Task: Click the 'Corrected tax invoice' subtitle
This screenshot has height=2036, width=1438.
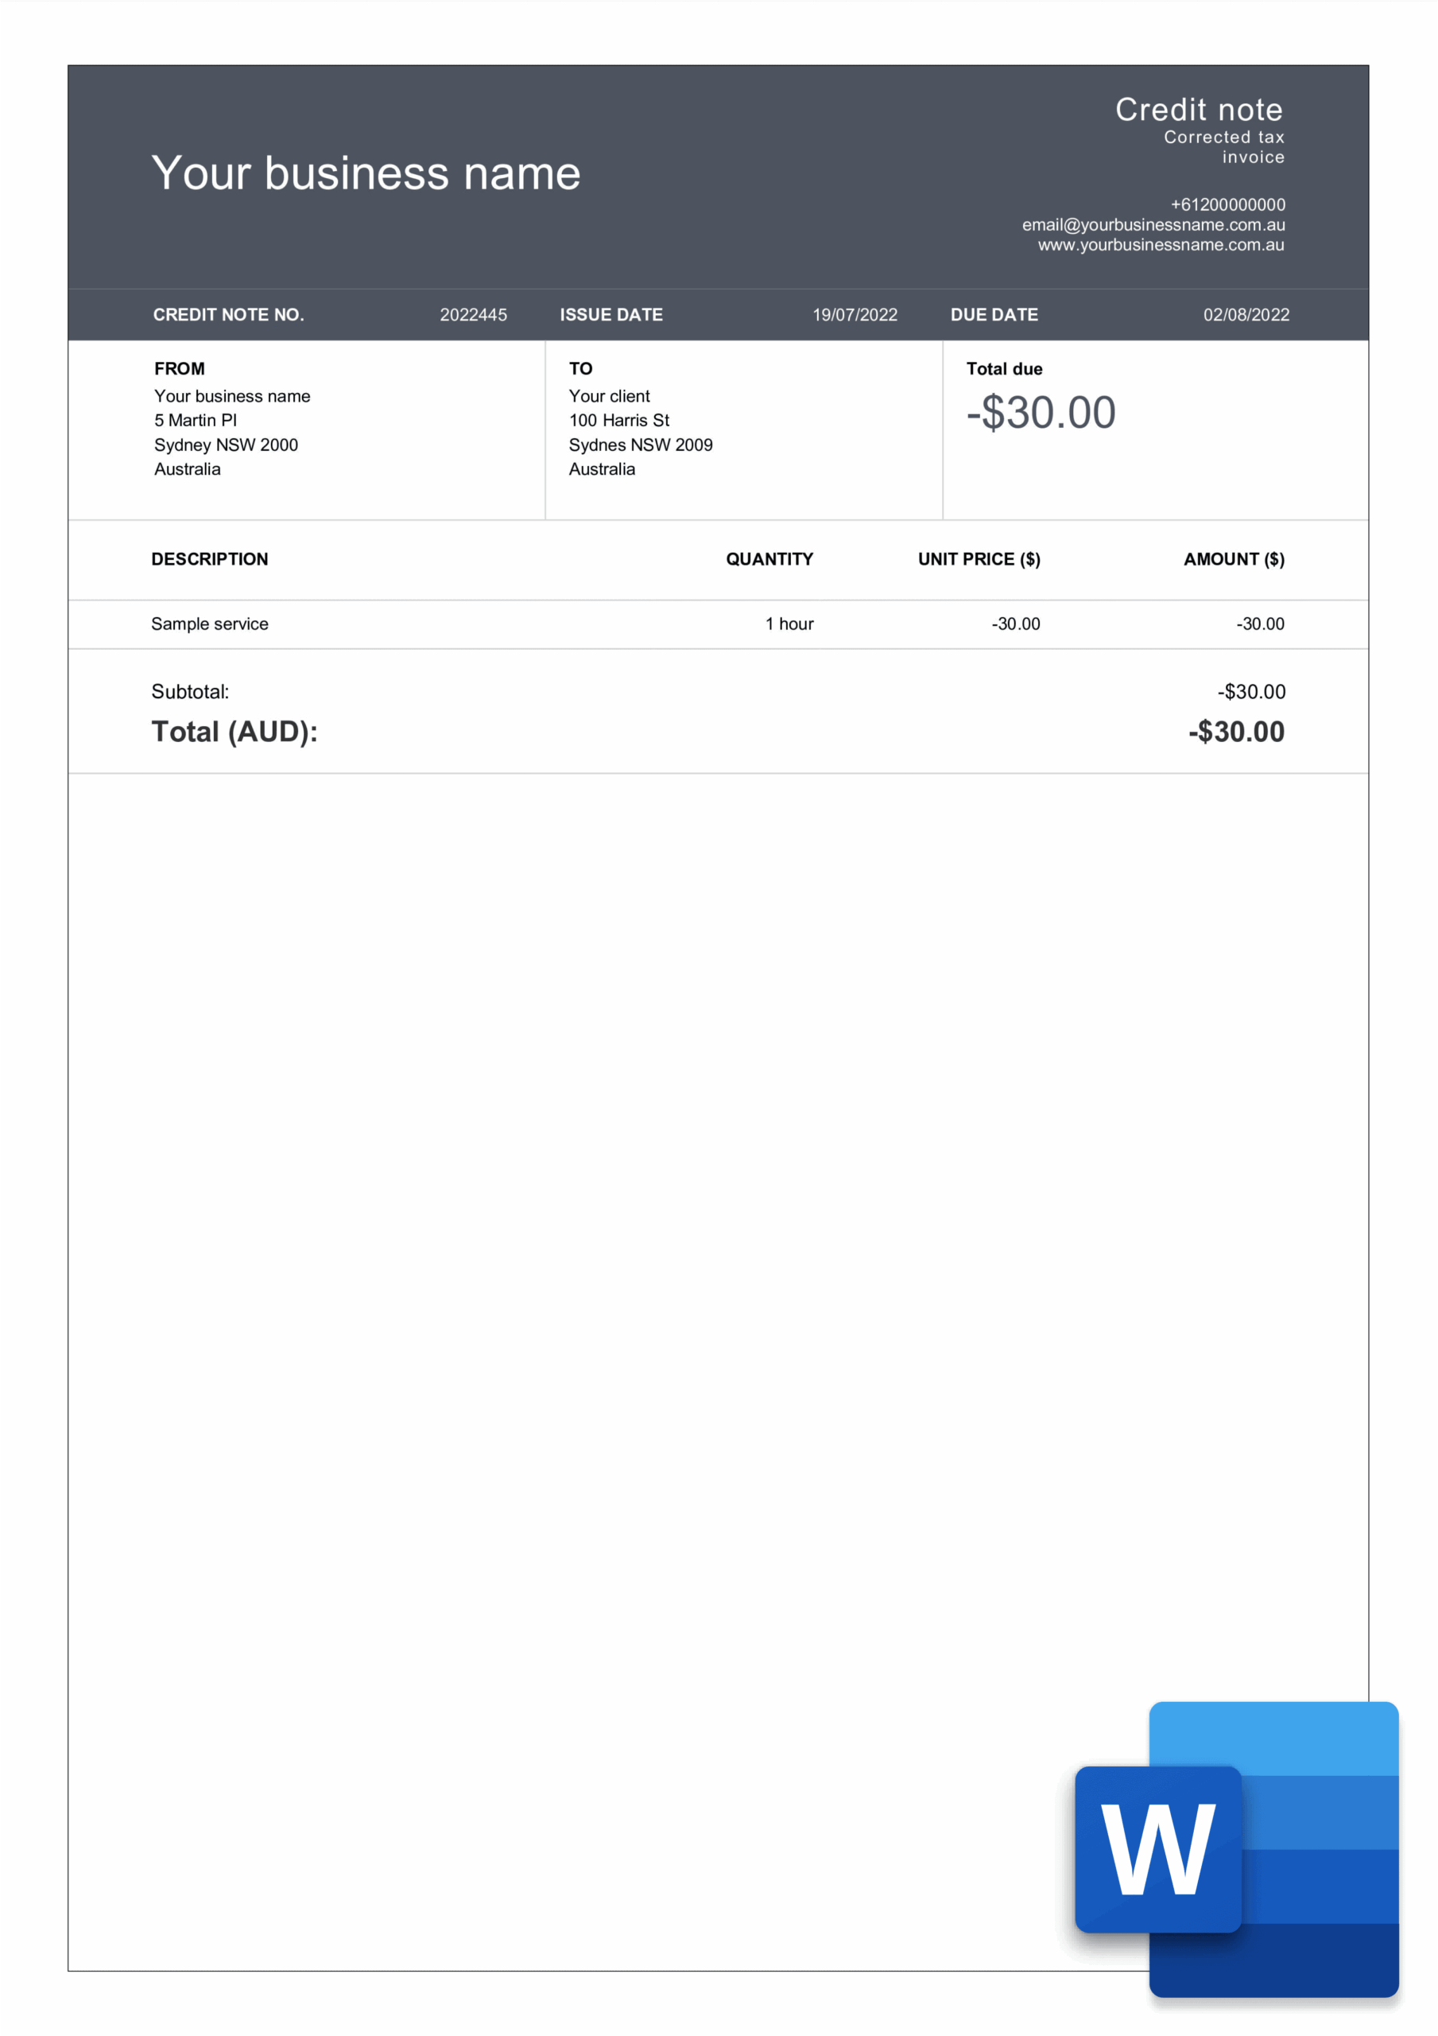Action: point(1223,147)
